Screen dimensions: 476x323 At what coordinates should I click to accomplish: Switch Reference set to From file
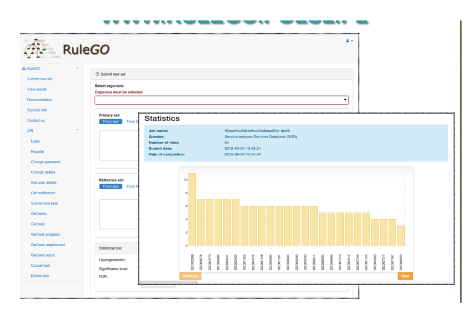tap(132, 187)
